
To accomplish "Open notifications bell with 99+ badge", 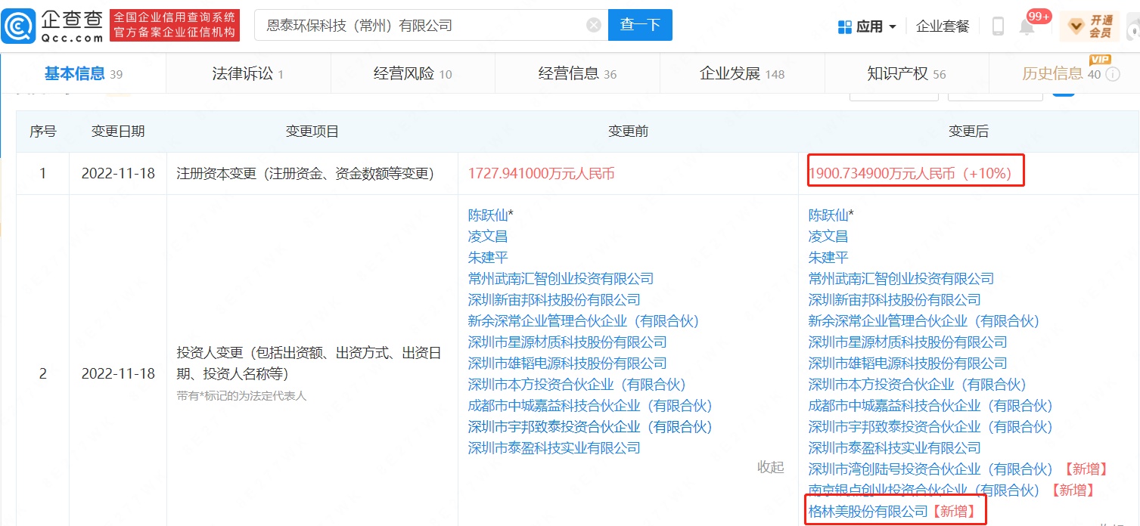I will [1027, 26].
